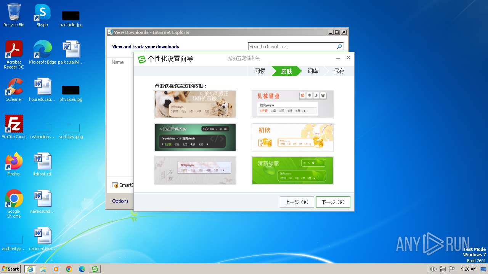Select the Shiba dog skin thumbnail
The image size is (488, 274).
tap(195, 104)
